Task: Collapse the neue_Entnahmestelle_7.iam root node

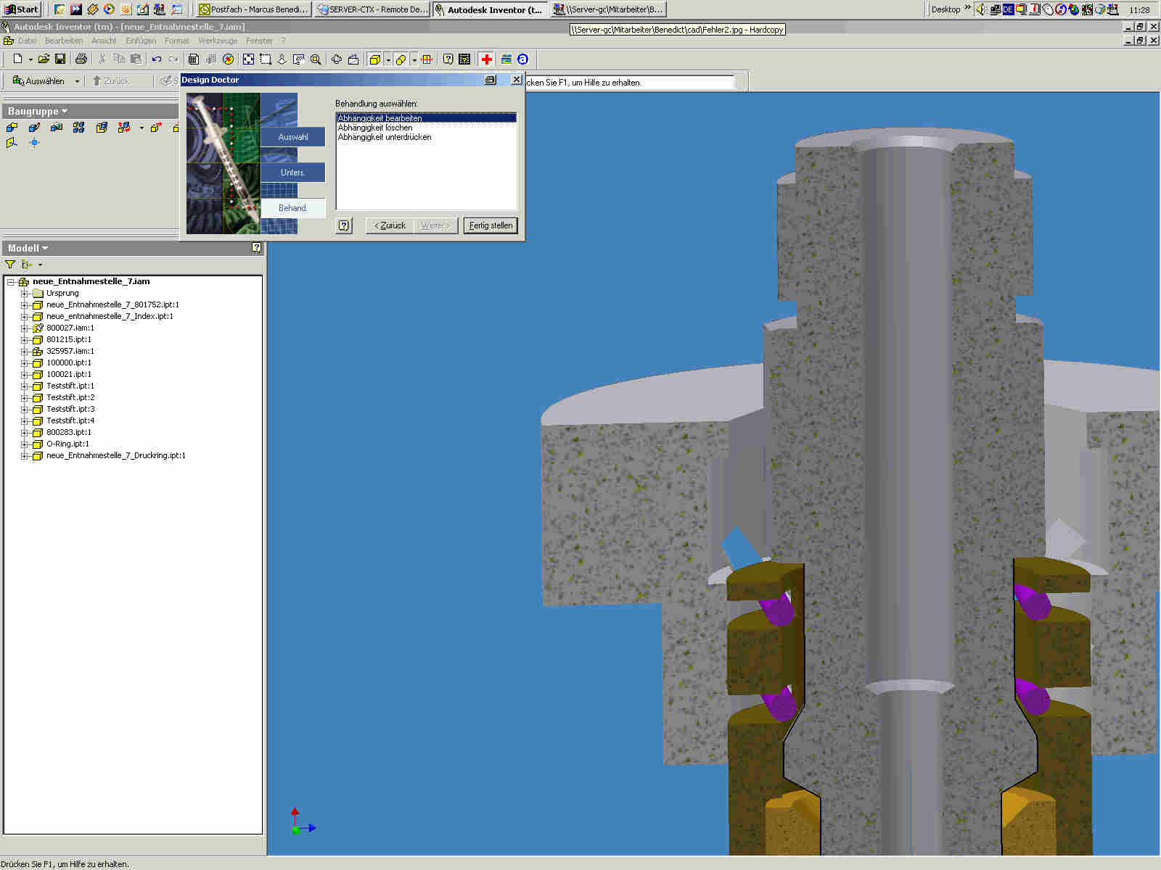Action: click(11, 282)
